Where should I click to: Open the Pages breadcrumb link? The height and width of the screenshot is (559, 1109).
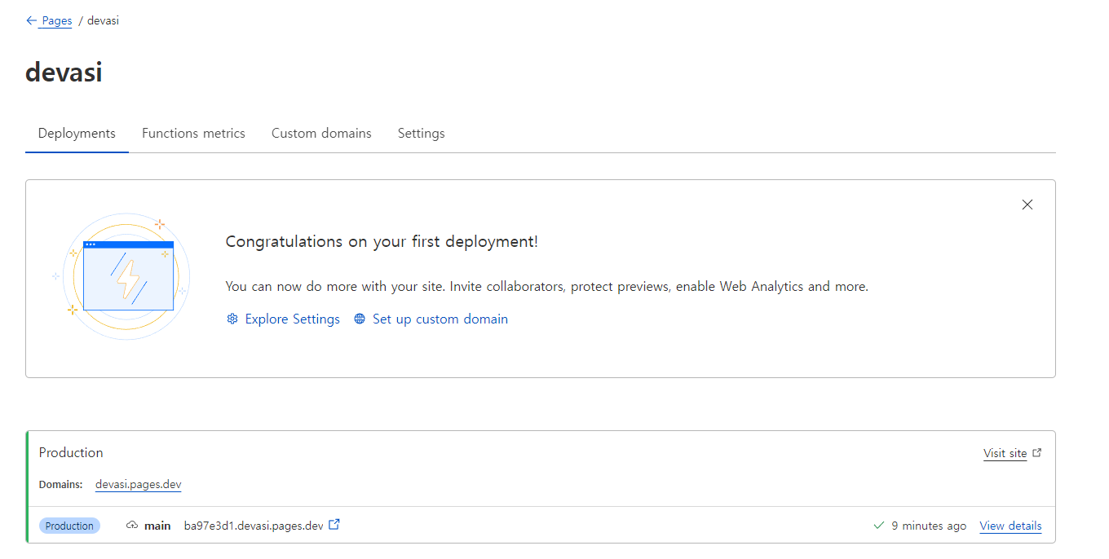(x=57, y=20)
